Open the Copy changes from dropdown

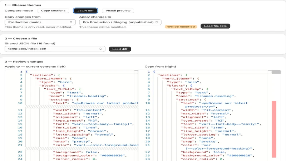pyautogui.click(x=40, y=22)
